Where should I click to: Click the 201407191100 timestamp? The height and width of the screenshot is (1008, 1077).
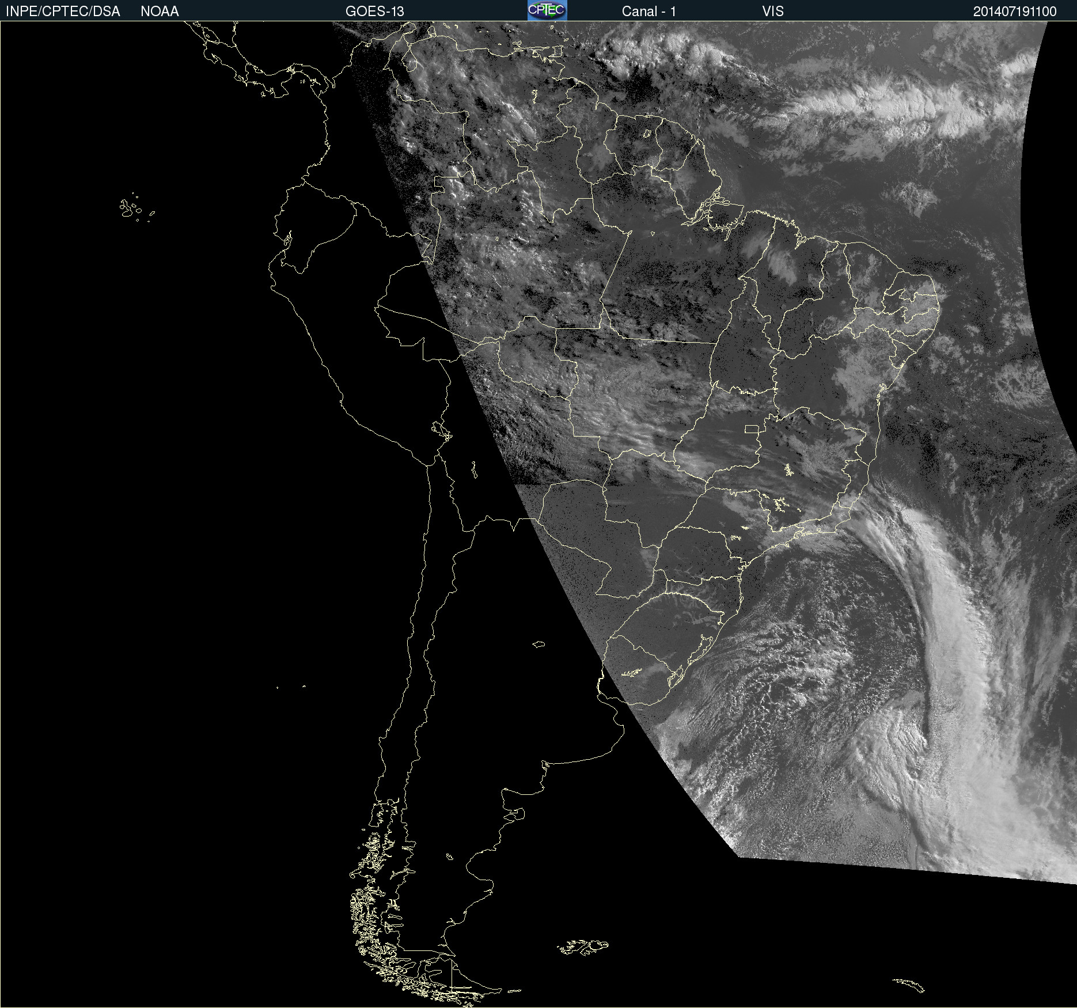click(x=1015, y=11)
